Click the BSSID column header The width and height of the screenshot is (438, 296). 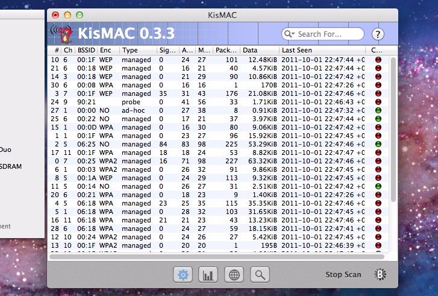(86, 51)
